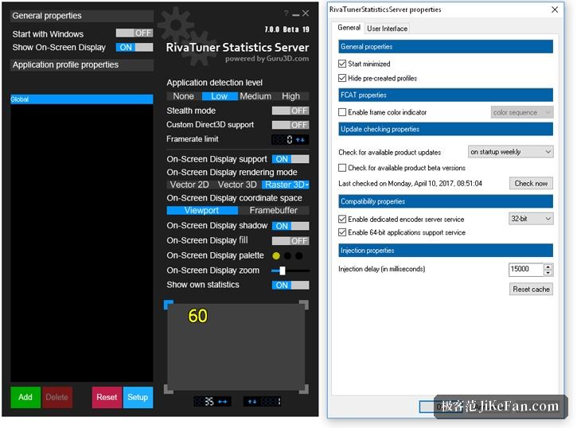This screenshot has width=577, height=428.
Task: Click the yellow OSD palette color dot
Action: pos(276,255)
